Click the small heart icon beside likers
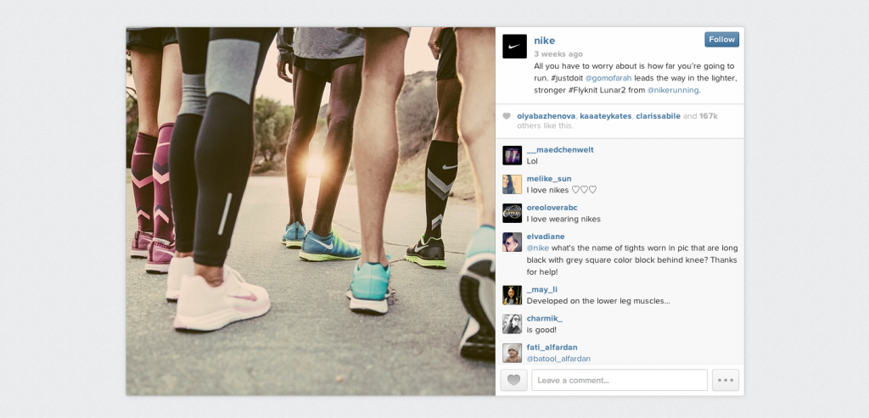Screen dimensions: 869x418 tap(506, 116)
